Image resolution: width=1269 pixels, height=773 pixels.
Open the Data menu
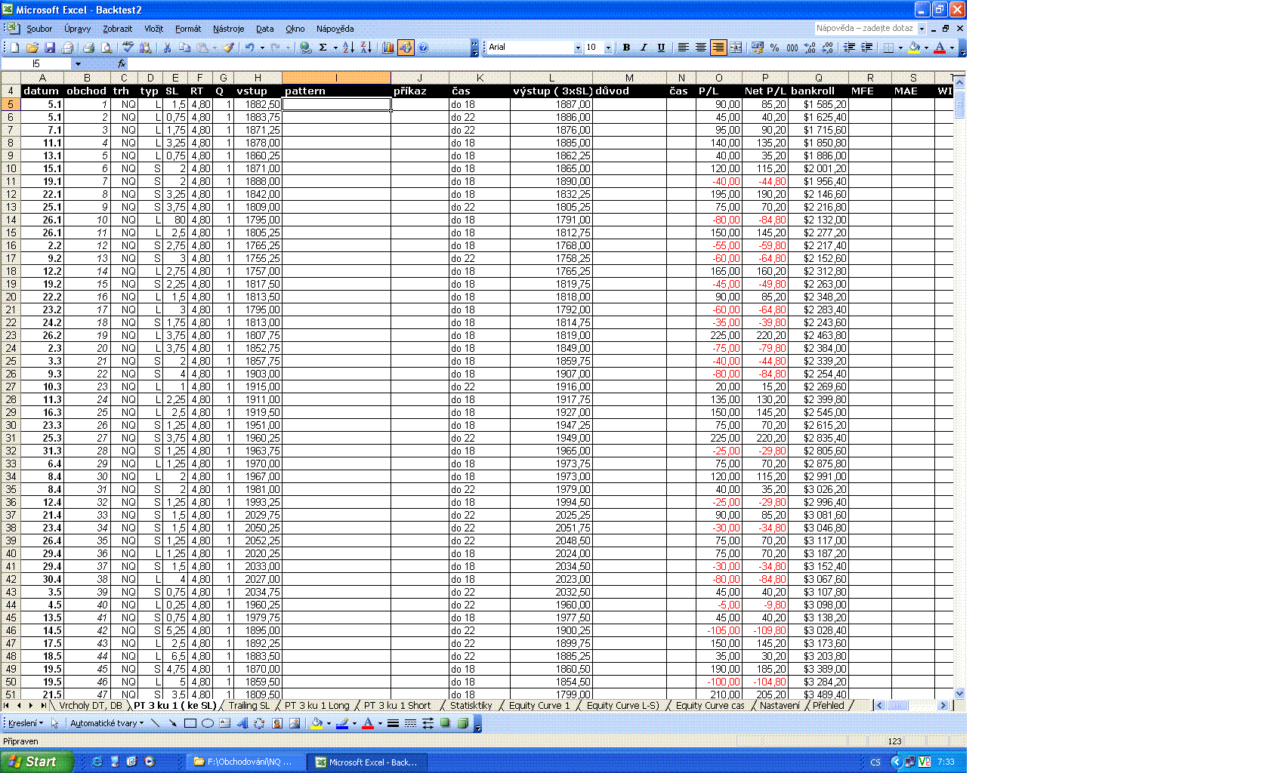click(264, 29)
